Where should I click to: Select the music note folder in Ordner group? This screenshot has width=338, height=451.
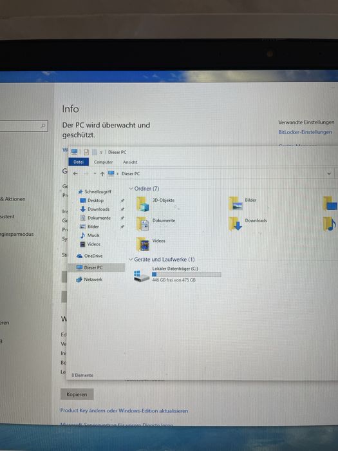coord(330,224)
